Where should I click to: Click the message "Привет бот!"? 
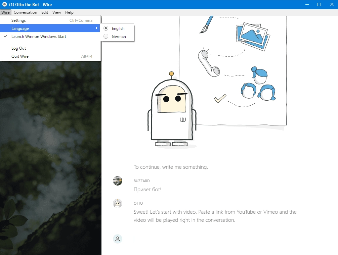[147, 189]
